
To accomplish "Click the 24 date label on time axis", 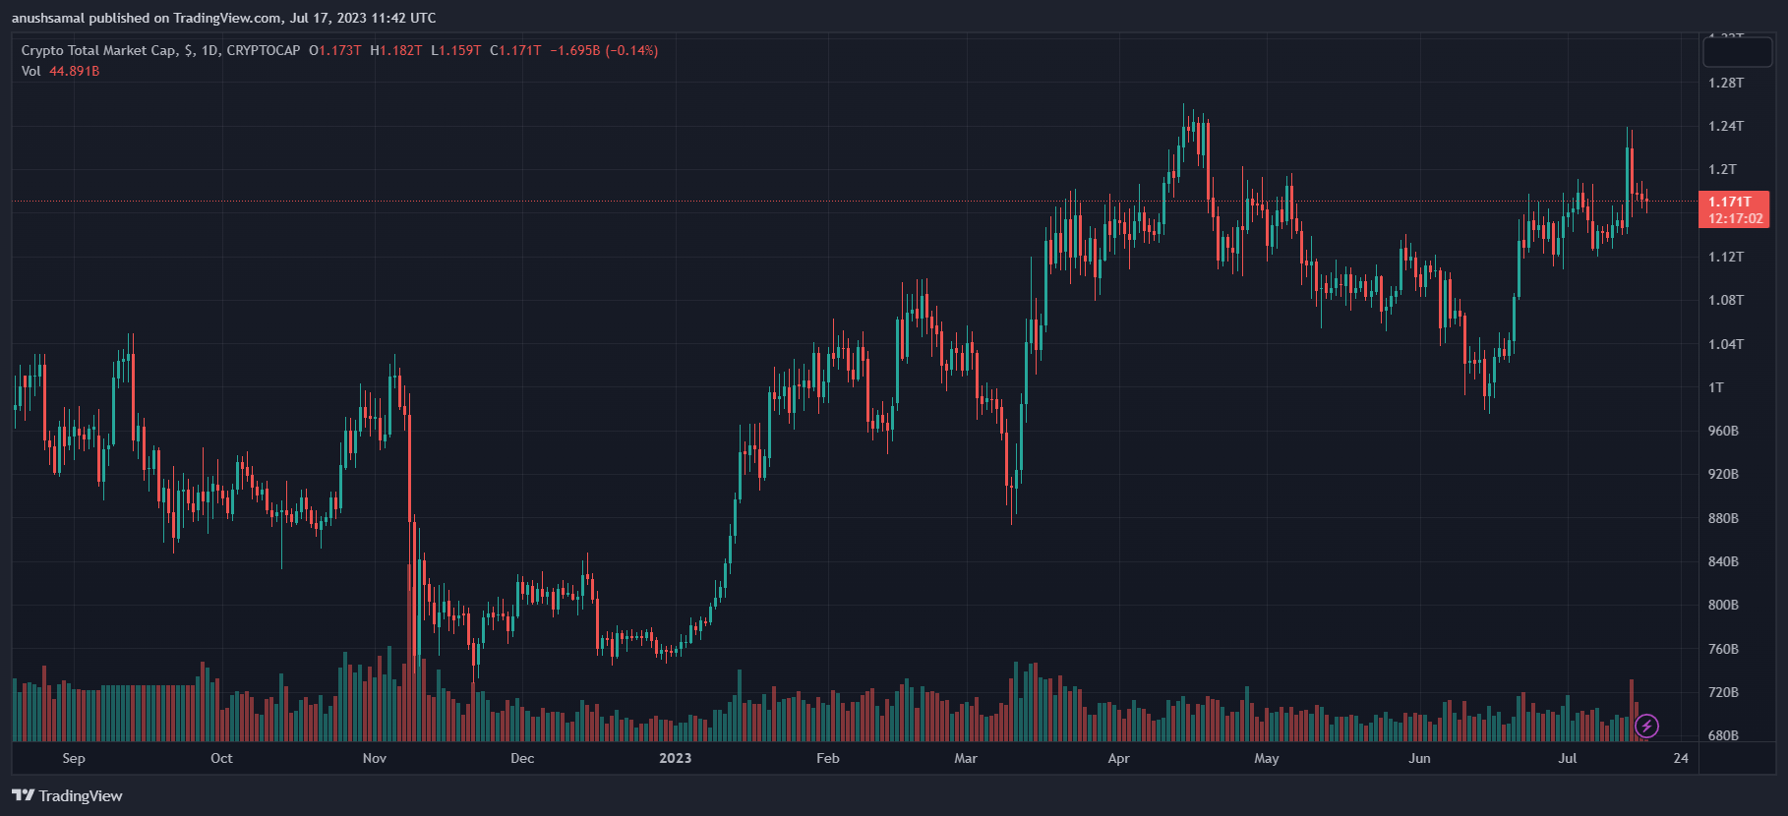I will click(x=1681, y=758).
